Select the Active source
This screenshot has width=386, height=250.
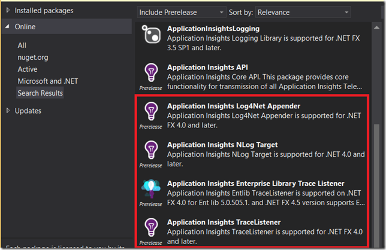[28, 69]
